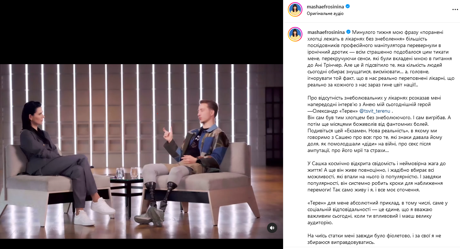Click the black area above the video

pyautogui.click(x=142, y=32)
